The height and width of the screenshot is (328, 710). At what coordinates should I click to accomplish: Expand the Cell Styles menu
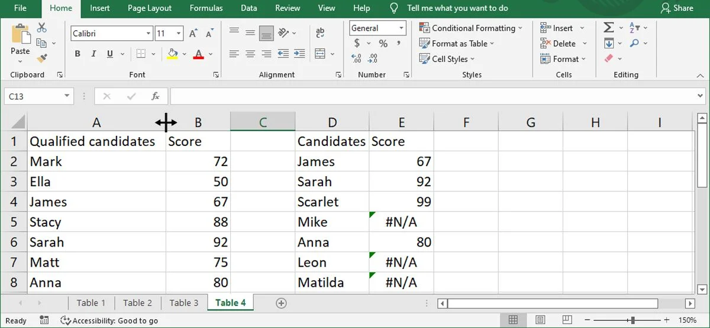tap(447, 59)
